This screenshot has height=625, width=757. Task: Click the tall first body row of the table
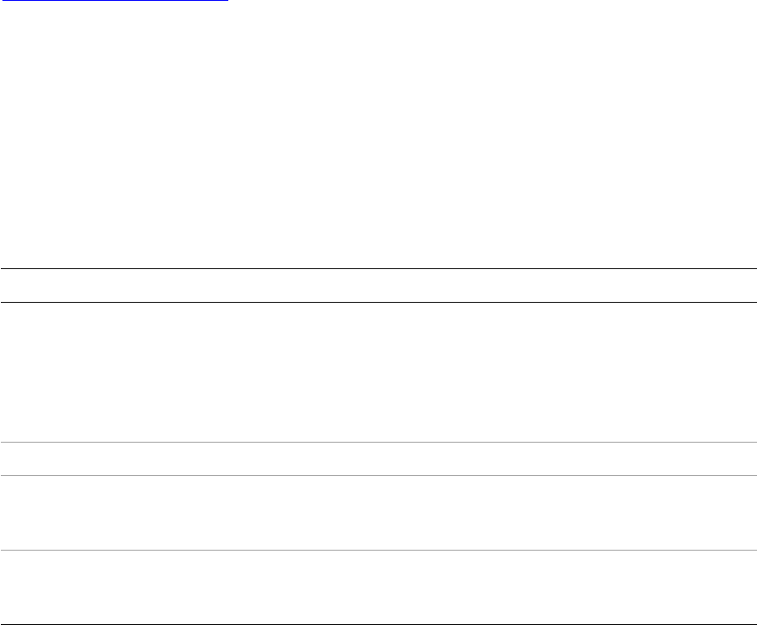click(x=378, y=372)
